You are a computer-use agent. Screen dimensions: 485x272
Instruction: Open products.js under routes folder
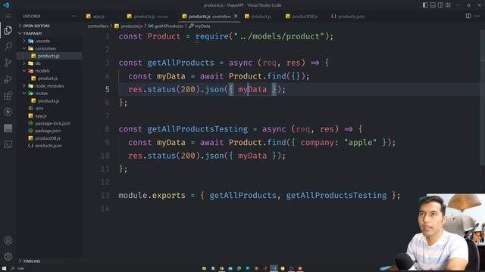[x=48, y=100]
